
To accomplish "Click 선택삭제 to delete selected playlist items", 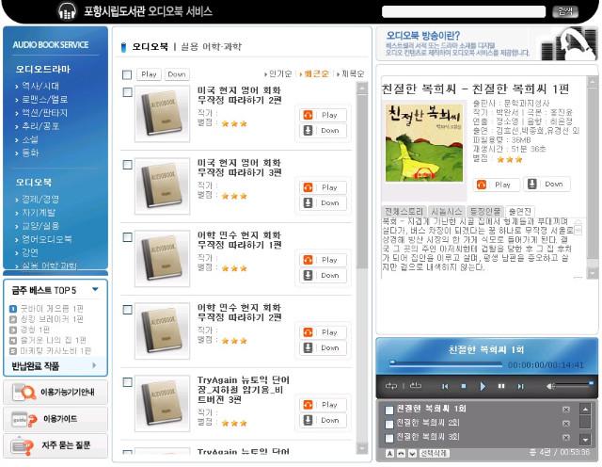I will point(433,454).
